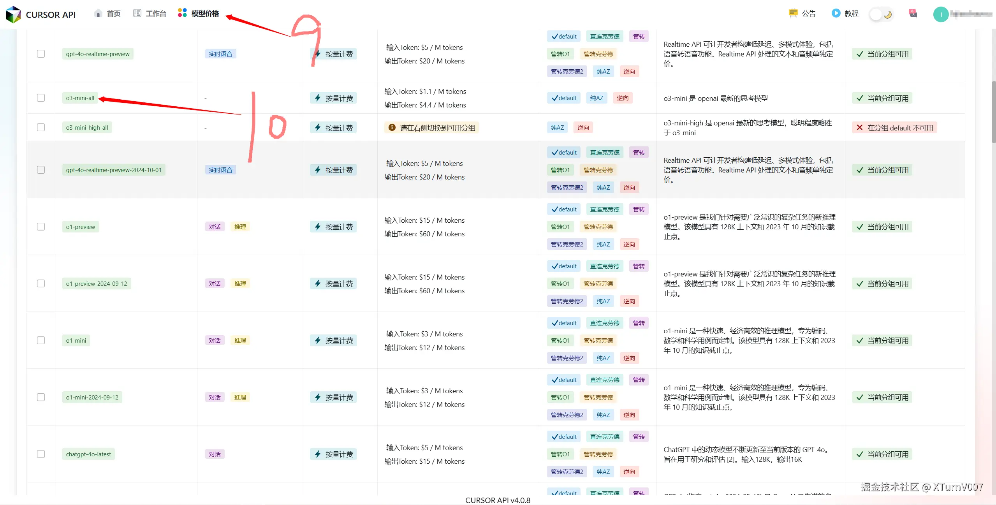Check the checkbox for chatgpt-4o-latest row
Image resolution: width=996 pixels, height=505 pixels.
point(40,454)
